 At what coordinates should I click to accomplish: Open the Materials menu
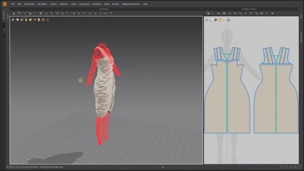pos(64,4)
